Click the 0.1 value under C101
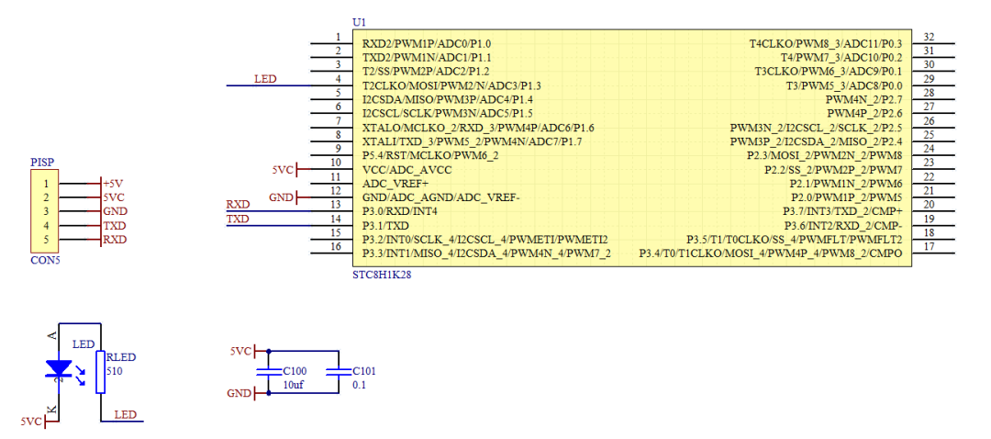 point(359,385)
